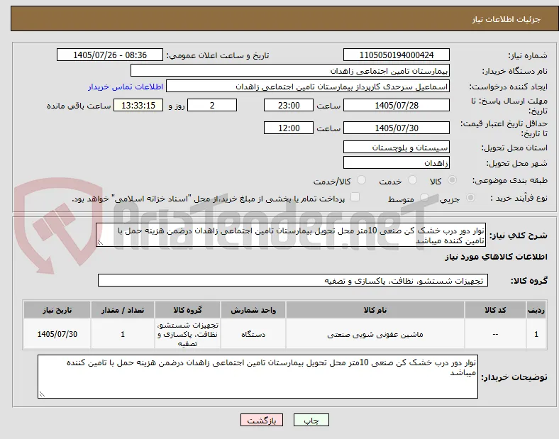Click the کد کالا column header
This screenshot has width=559, height=439.
(x=495, y=310)
